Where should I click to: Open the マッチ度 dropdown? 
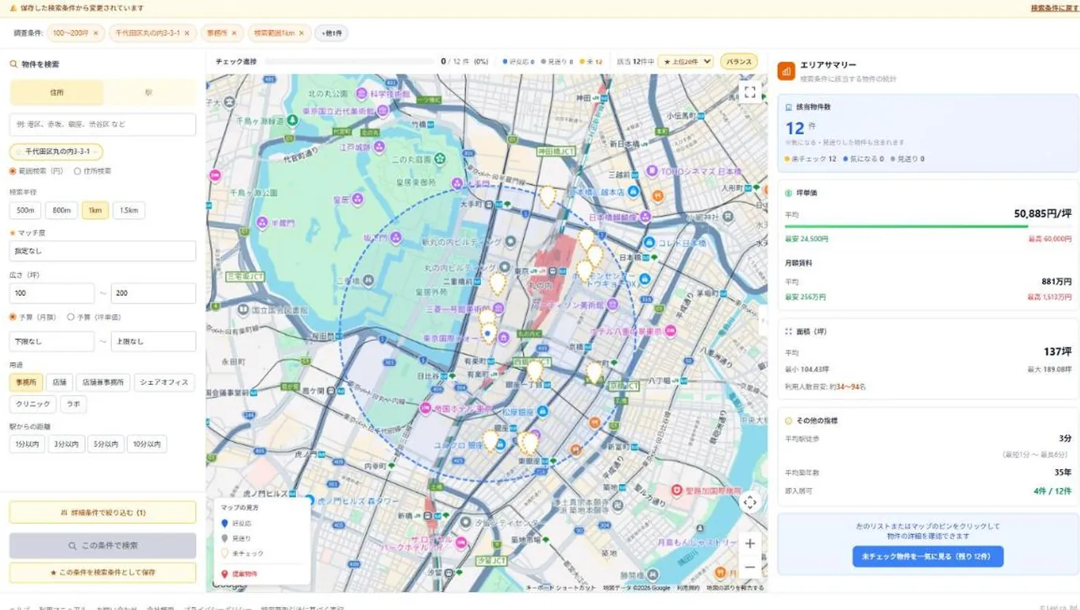click(102, 251)
